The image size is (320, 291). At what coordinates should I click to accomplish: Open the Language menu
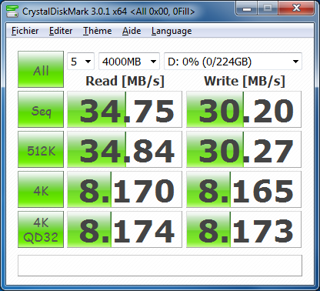(172, 31)
